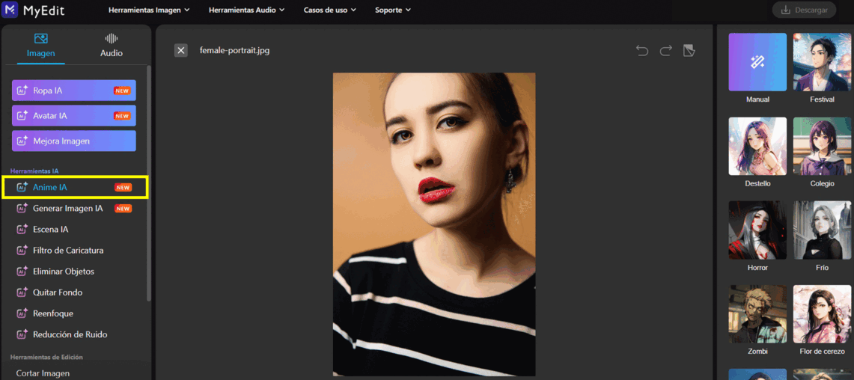Click the download icon in Descargar
Viewport: 854px width, 380px height.
pyautogui.click(x=785, y=10)
